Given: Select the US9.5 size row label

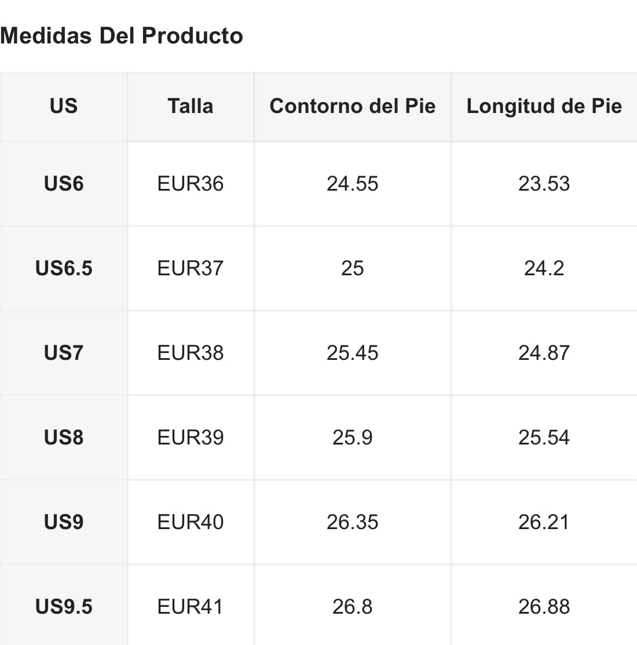Looking at the screenshot, I should tap(64, 607).
